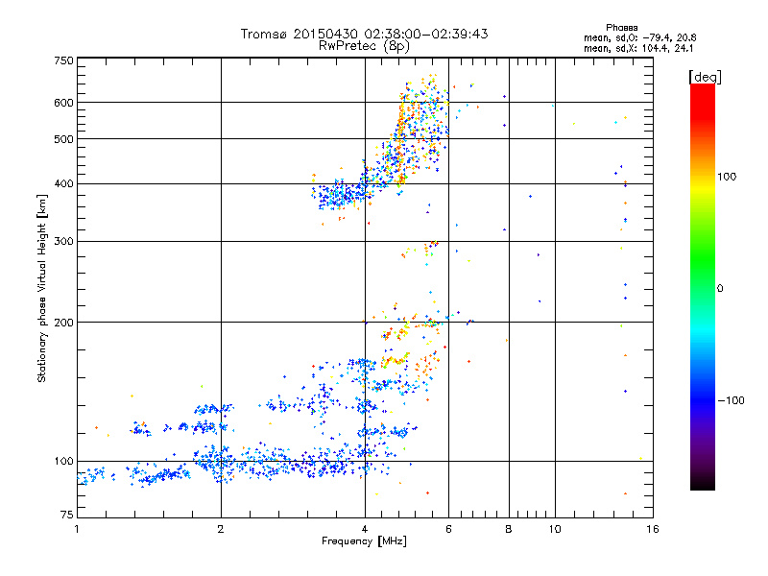Click the x-axis label "Frequency [MHz]"
Viewport: 768px width, 576px height.
[x=364, y=541]
